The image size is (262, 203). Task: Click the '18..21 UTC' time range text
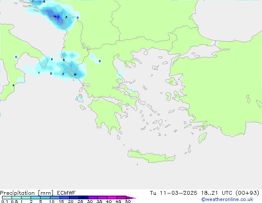[x=217, y=193]
